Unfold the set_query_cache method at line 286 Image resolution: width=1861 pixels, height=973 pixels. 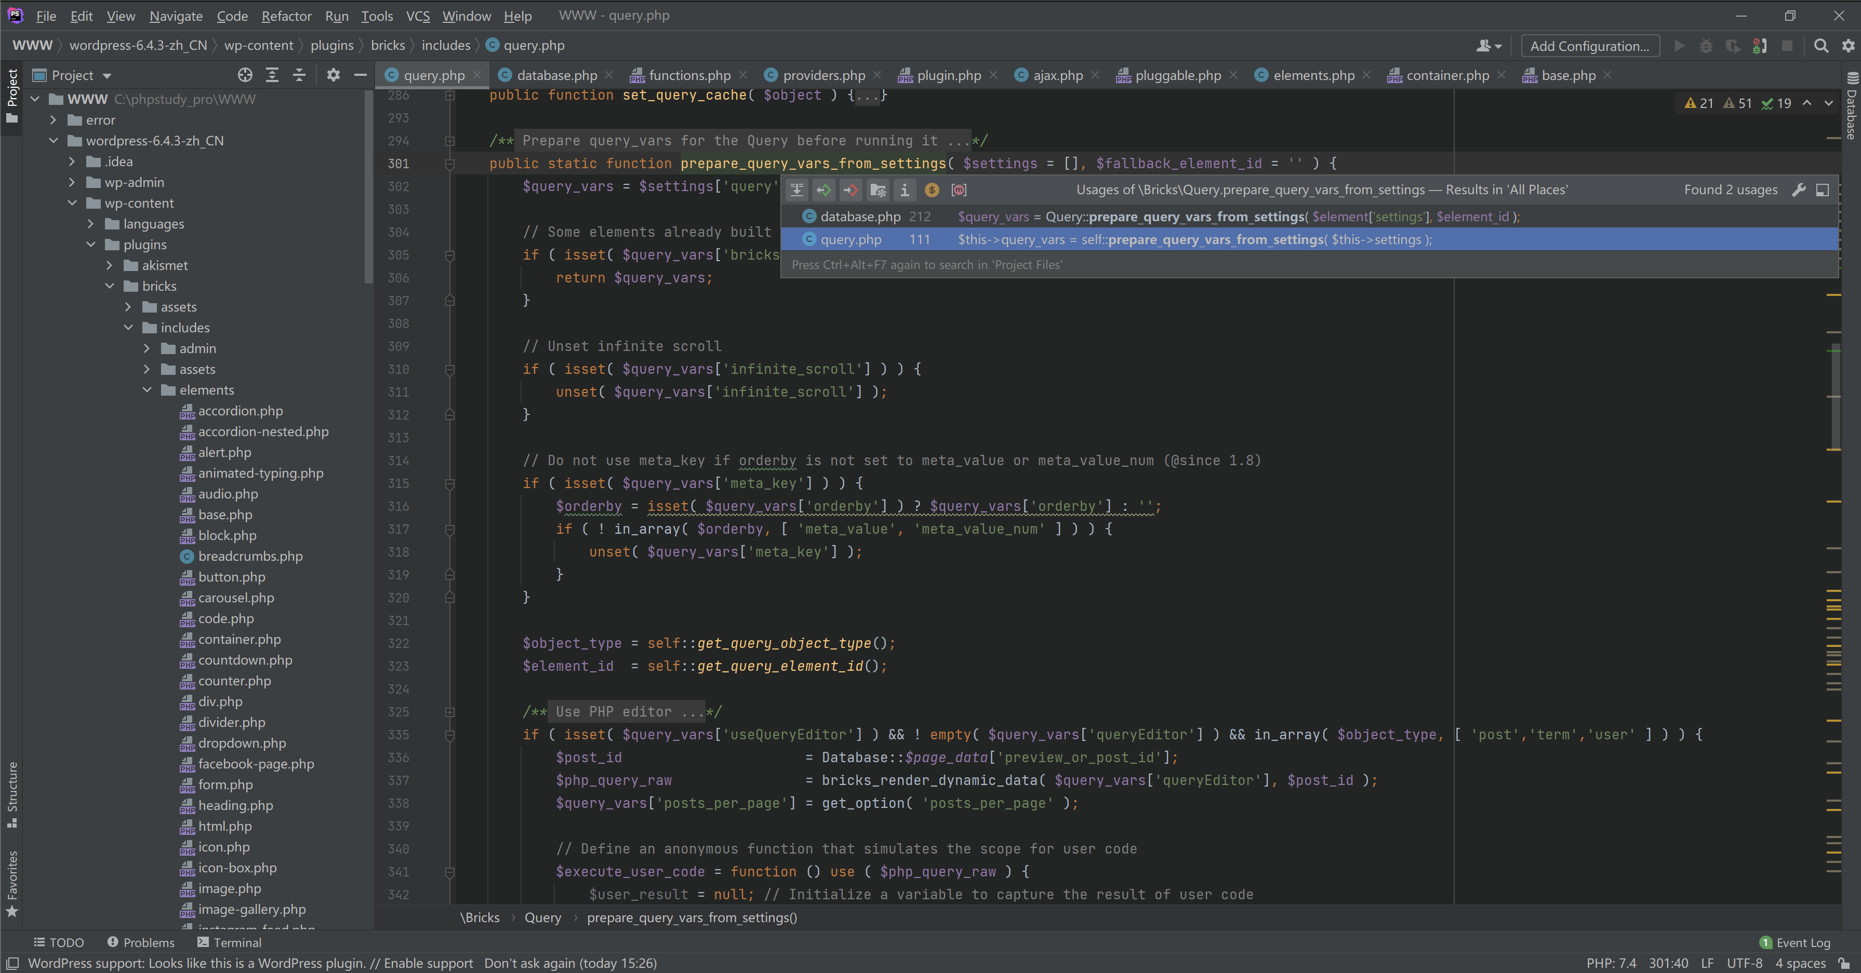click(x=449, y=96)
